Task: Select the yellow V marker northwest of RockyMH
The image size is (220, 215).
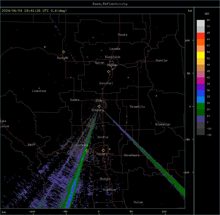Action: coord(45,47)
